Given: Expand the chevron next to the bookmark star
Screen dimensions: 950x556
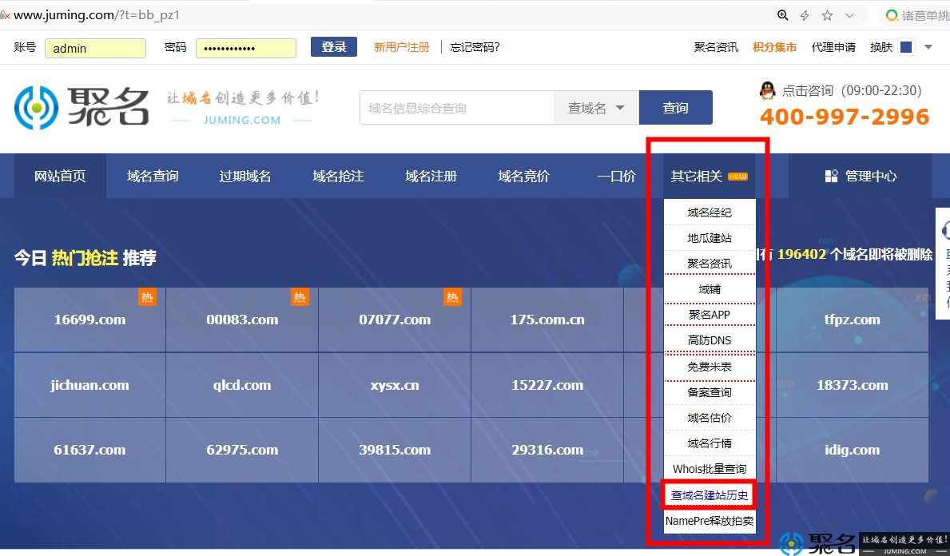Looking at the screenshot, I should tap(849, 16).
